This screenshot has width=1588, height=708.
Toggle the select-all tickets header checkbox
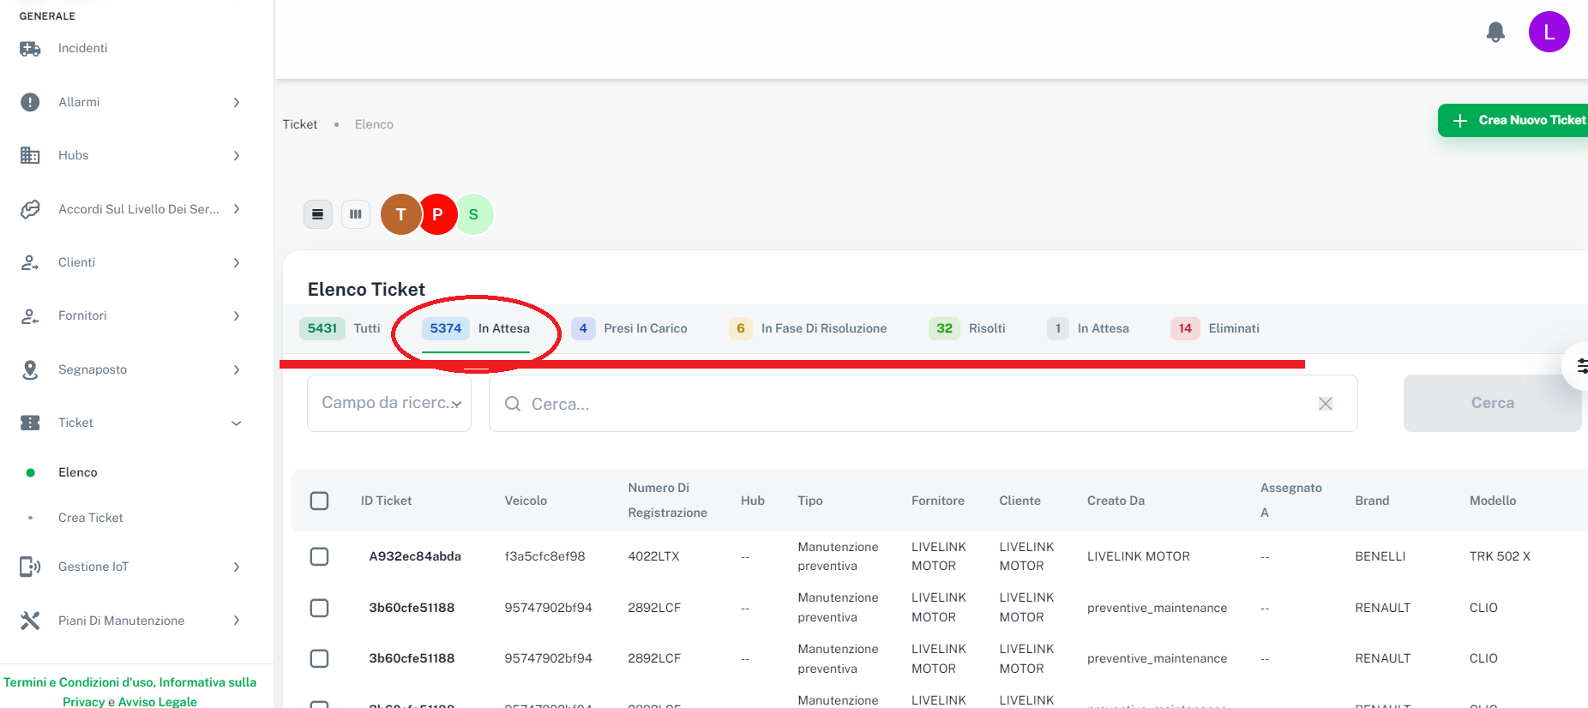(319, 501)
